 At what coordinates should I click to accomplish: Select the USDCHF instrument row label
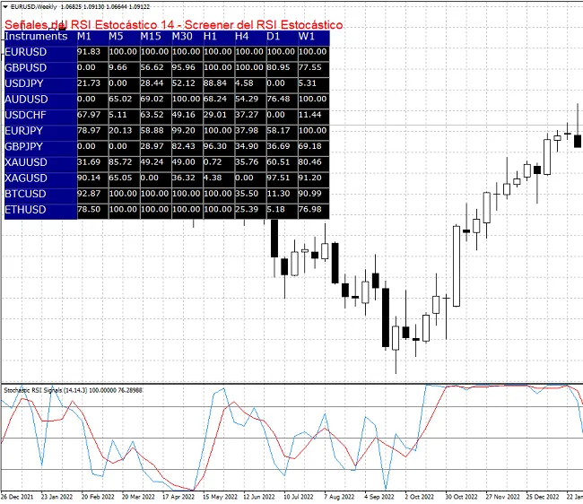pyautogui.click(x=25, y=115)
